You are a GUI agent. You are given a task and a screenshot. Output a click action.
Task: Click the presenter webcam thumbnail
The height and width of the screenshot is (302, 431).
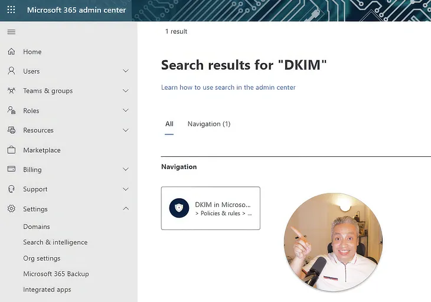pos(333,242)
